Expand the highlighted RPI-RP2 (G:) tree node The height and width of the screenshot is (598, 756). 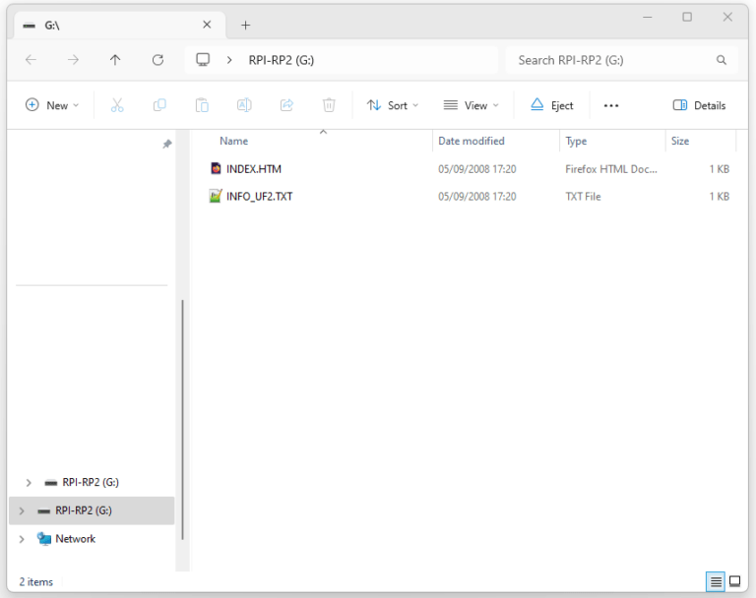tap(22, 510)
